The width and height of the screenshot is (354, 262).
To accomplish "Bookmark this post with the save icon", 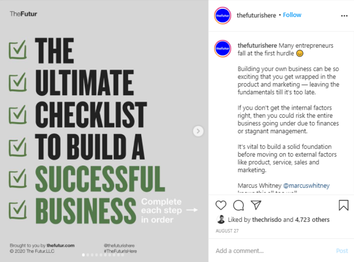I will point(343,205).
